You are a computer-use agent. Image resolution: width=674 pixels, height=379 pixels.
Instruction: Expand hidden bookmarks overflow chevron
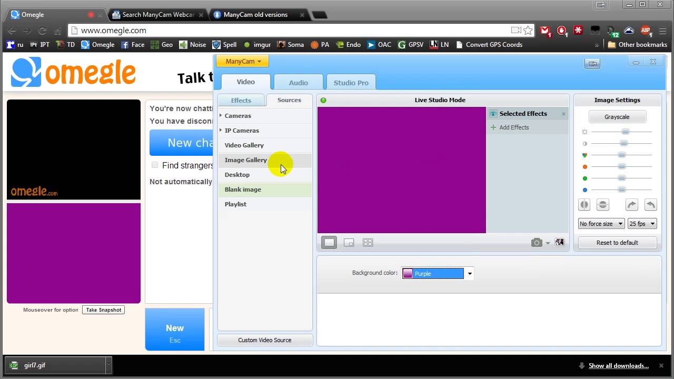[x=597, y=45]
